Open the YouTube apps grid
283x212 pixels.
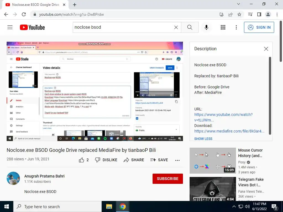click(x=223, y=27)
